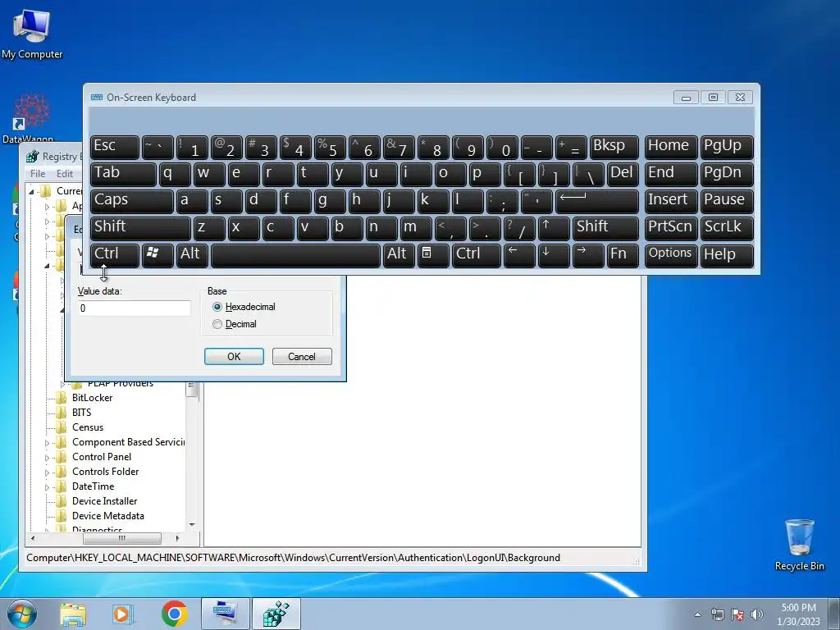
Task: Tap the Tab key on keyboard
Action: click(x=123, y=175)
